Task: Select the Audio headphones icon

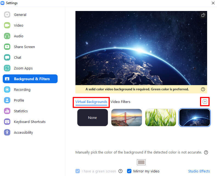Action: pos(7,36)
